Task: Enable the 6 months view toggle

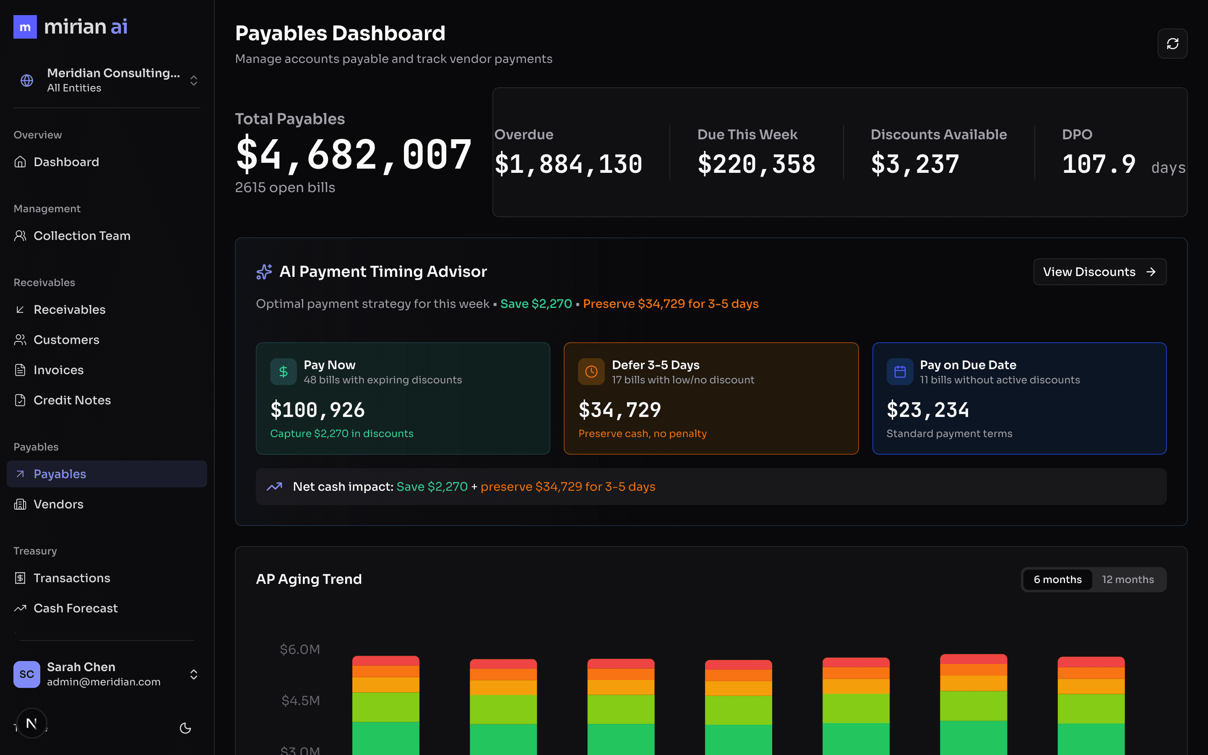Action: [x=1057, y=579]
